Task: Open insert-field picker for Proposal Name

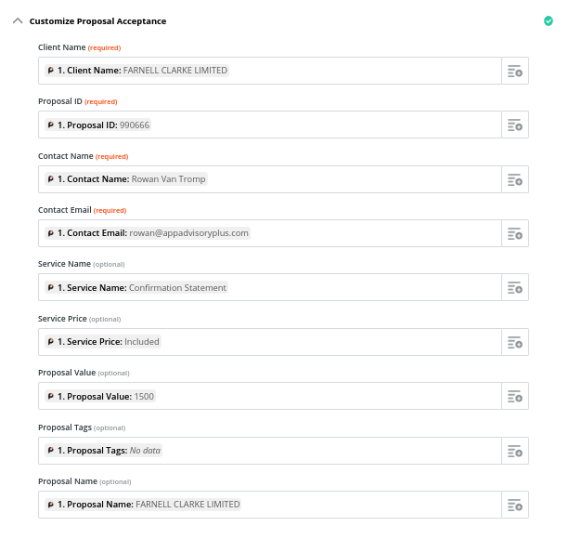Action: coord(515,505)
